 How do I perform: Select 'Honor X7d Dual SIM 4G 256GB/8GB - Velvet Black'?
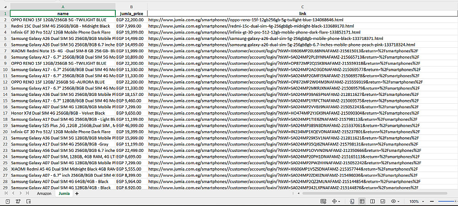(63, 113)
